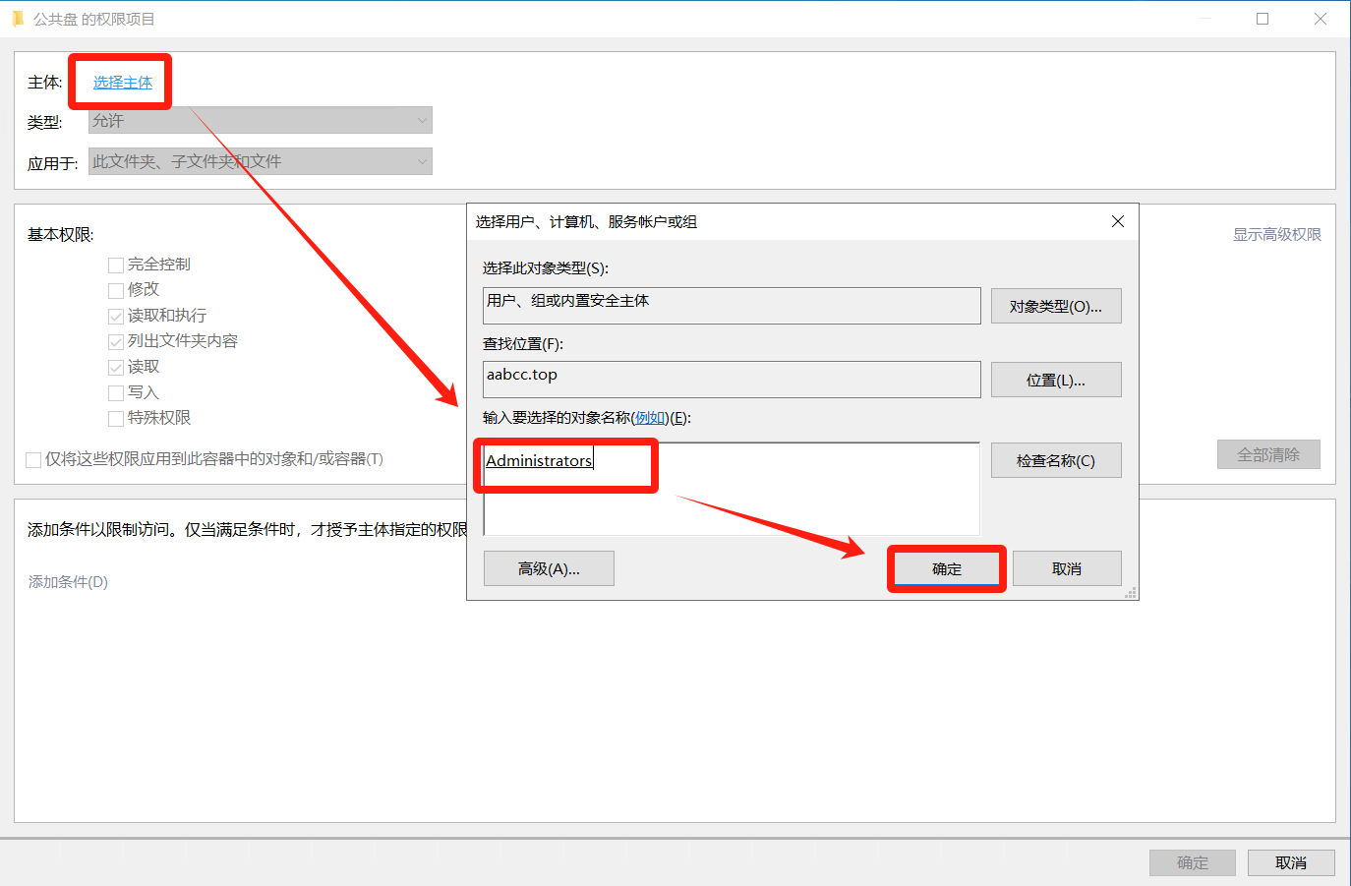The image size is (1351, 886).
Task: Click the 选择主体 link
Action: [123, 83]
